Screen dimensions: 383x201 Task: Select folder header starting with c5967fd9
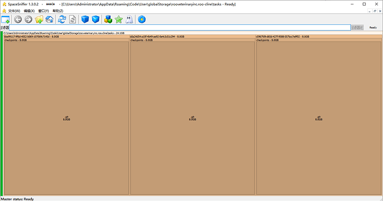[319, 37]
